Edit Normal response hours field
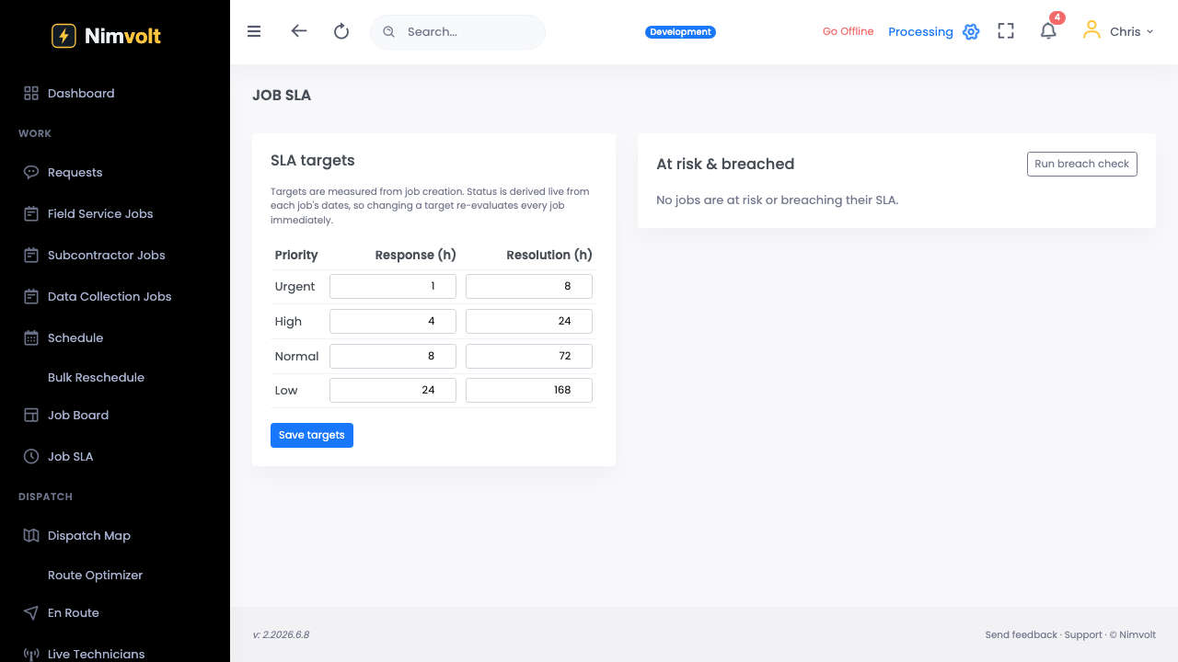Viewport: 1178px width, 662px height. coord(393,356)
